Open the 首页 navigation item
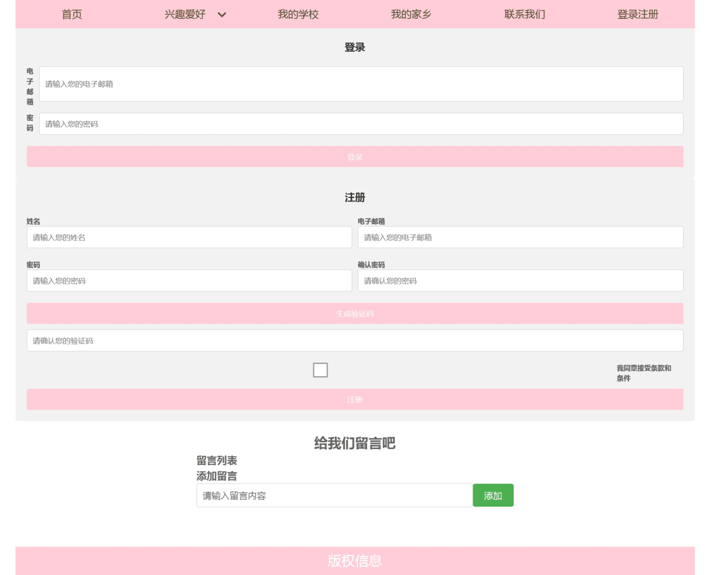Viewport: 710px width, 575px height. pos(72,15)
